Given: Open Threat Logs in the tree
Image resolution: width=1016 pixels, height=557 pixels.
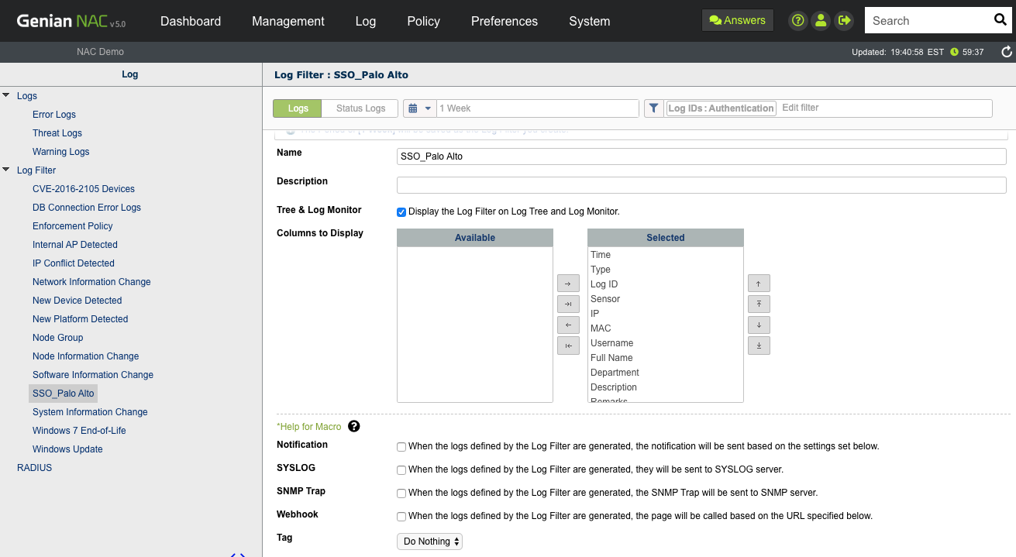Looking at the screenshot, I should [x=57, y=133].
